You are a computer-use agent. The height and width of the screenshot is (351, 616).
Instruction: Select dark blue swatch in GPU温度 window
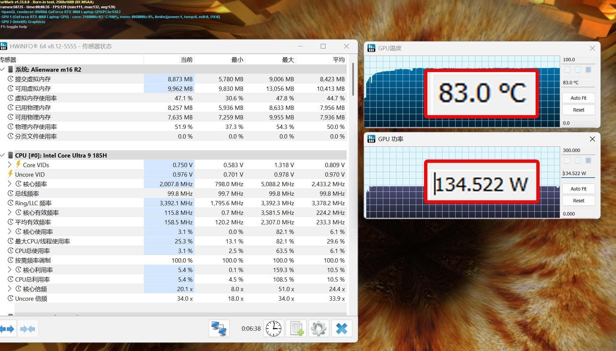[x=588, y=70]
